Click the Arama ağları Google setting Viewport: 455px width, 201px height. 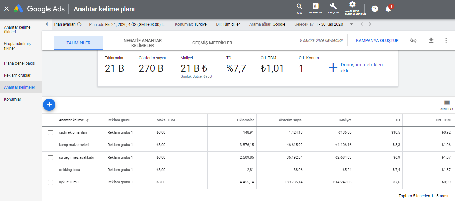pyautogui.click(x=267, y=24)
